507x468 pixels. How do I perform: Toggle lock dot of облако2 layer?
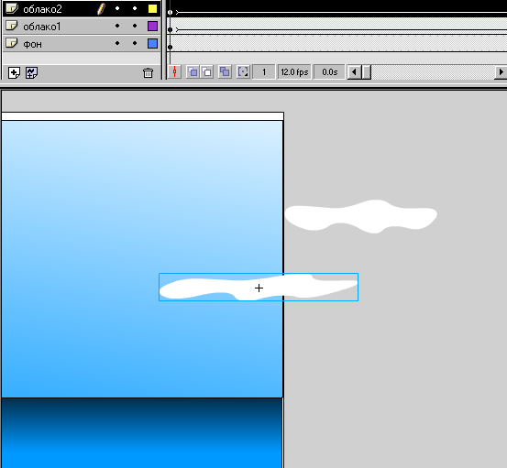(135, 8)
